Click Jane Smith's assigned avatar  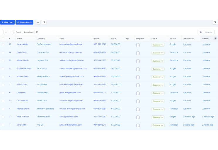pos(138,125)
